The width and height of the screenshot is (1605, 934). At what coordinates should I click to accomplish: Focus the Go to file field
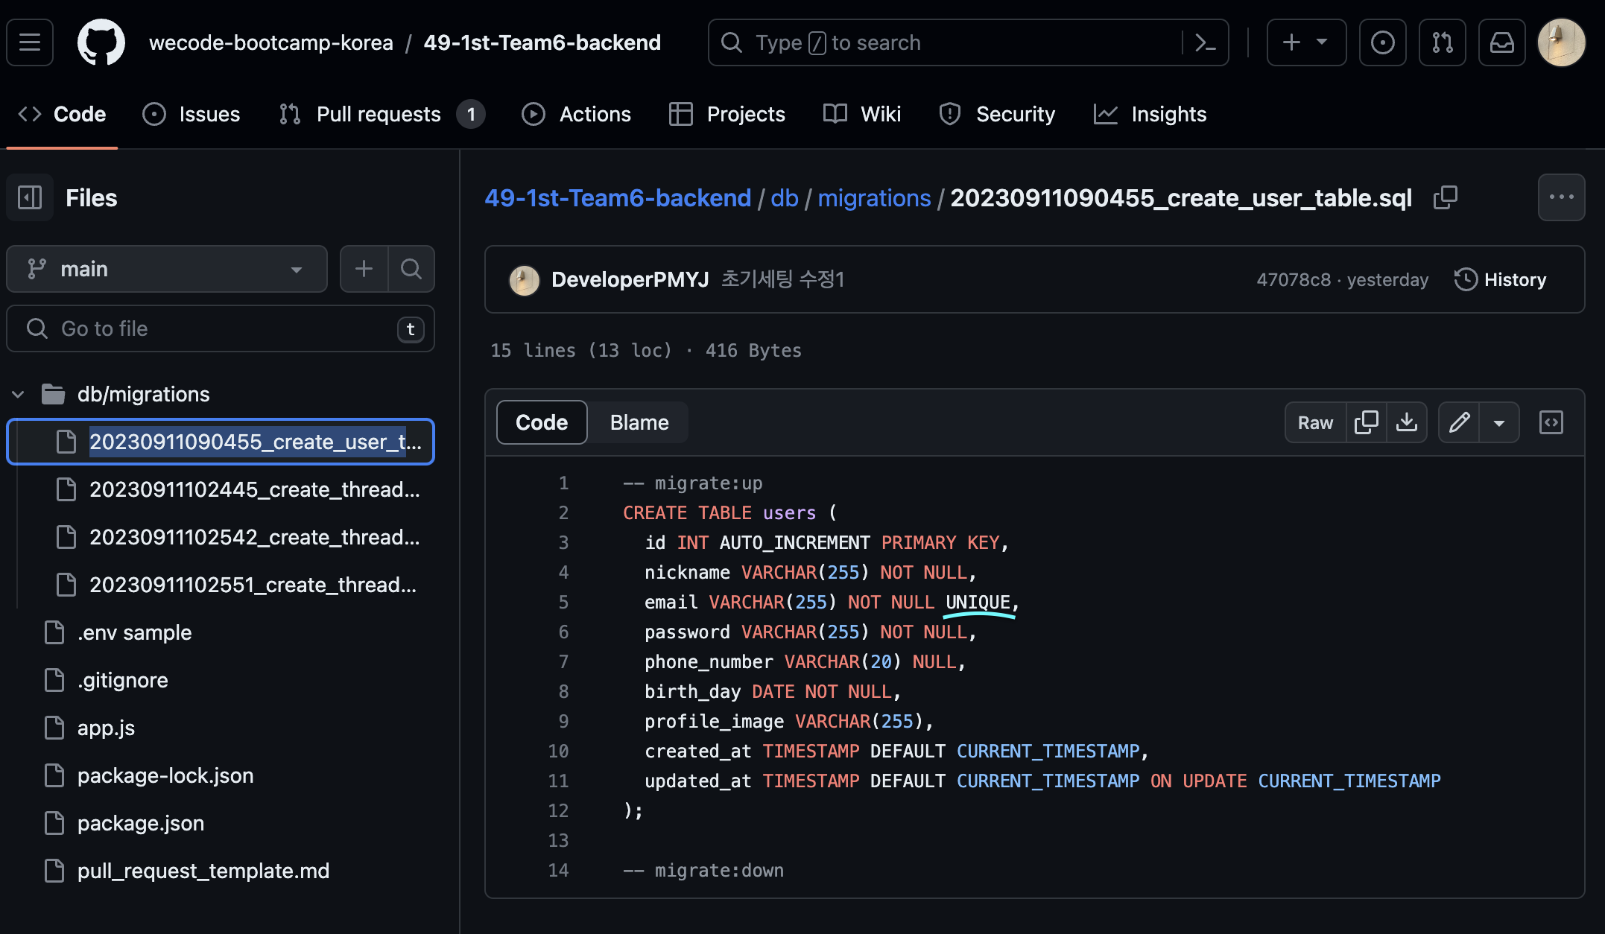220,328
